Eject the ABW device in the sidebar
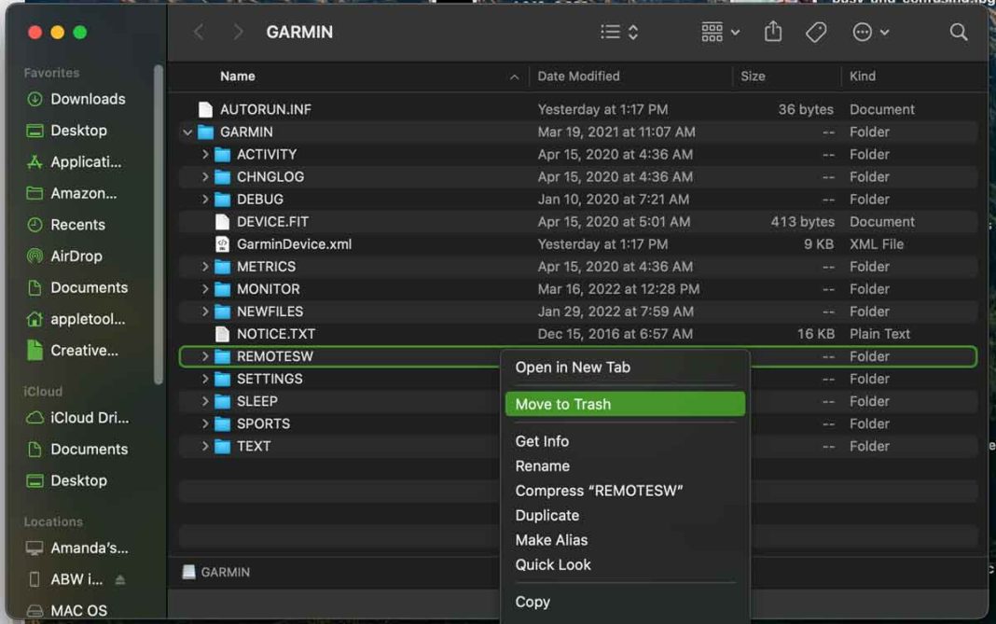Screen dimensions: 996x624 (x=121, y=578)
